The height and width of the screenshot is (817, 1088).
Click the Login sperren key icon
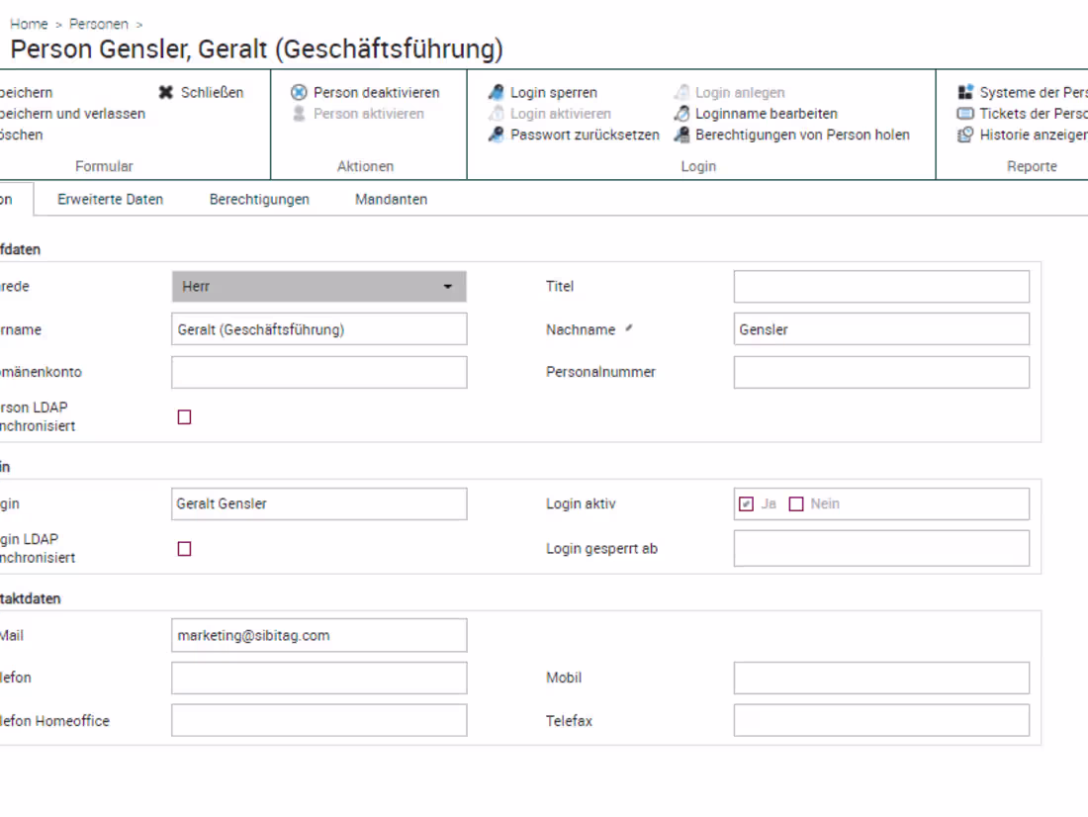point(497,93)
